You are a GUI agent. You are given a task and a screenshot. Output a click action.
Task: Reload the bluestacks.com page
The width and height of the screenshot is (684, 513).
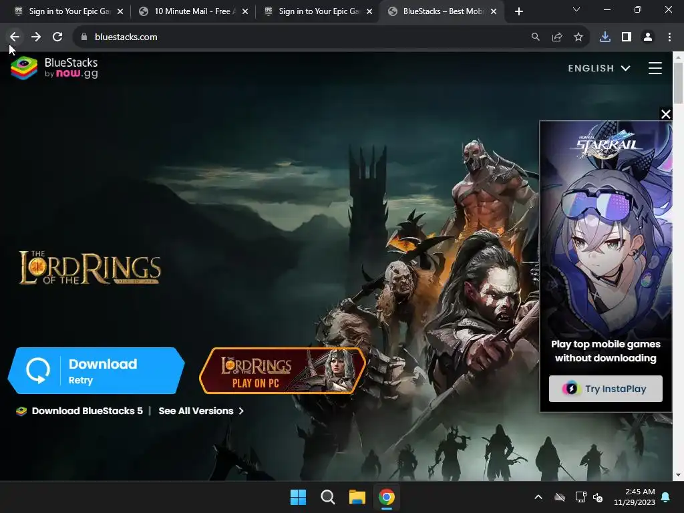pyautogui.click(x=57, y=37)
